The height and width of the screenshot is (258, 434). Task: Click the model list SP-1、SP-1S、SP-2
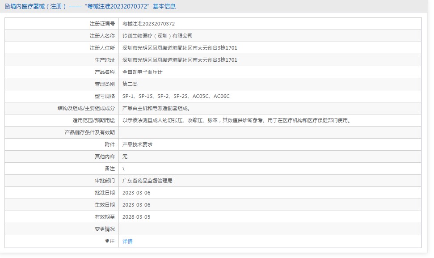pos(146,96)
